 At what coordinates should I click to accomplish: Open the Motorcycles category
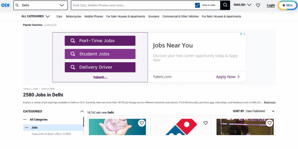coord(74,17)
